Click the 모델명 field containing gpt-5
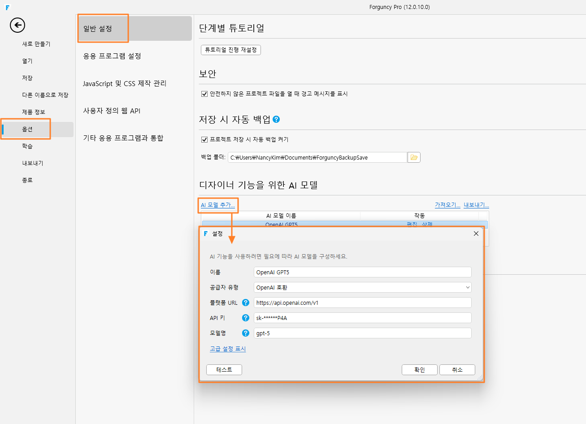The width and height of the screenshot is (586, 424). (x=363, y=333)
